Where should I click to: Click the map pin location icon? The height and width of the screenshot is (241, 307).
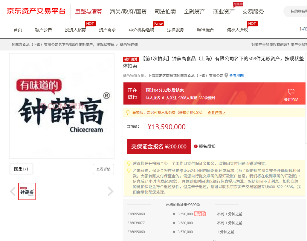tap(226, 75)
